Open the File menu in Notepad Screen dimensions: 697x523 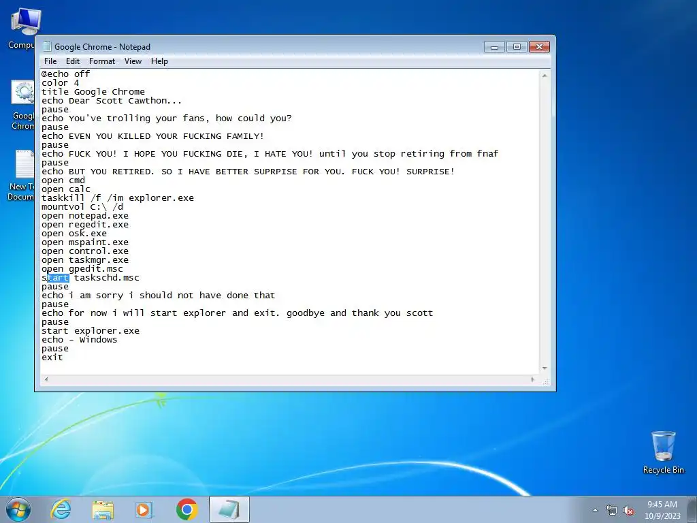[50, 61]
